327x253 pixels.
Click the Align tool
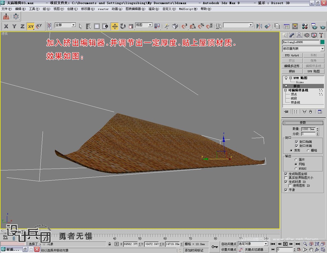267,26
